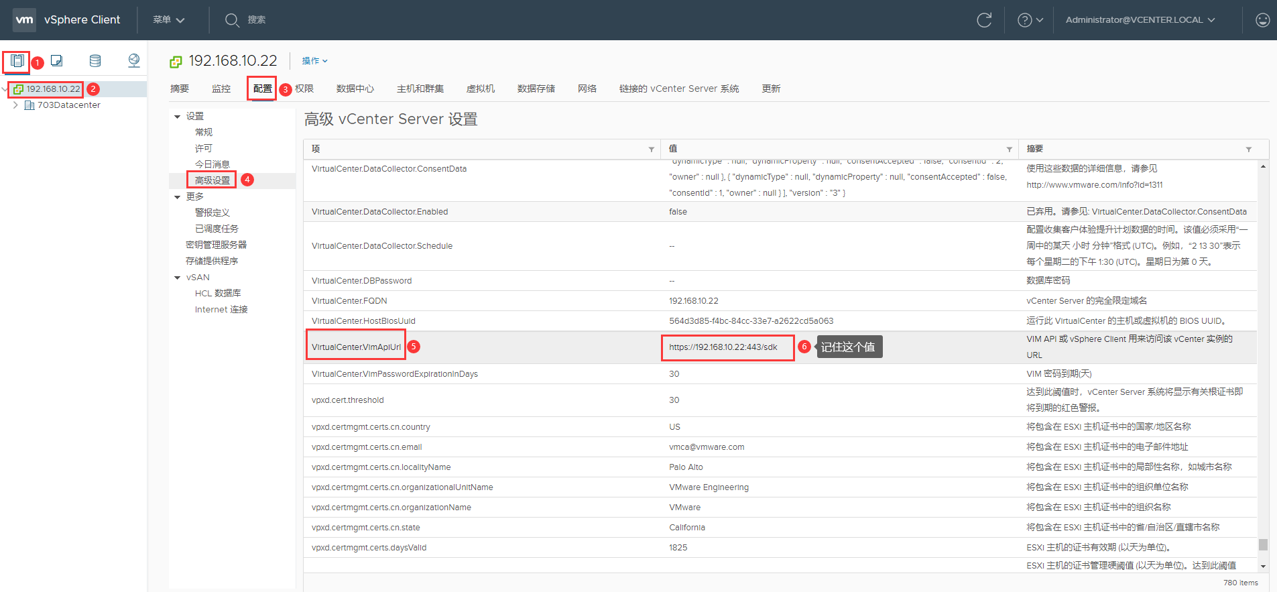Select the VirtualCenter.DataCollector.Enabled row
Image resolution: width=1277 pixels, height=592 pixels.
(780, 212)
